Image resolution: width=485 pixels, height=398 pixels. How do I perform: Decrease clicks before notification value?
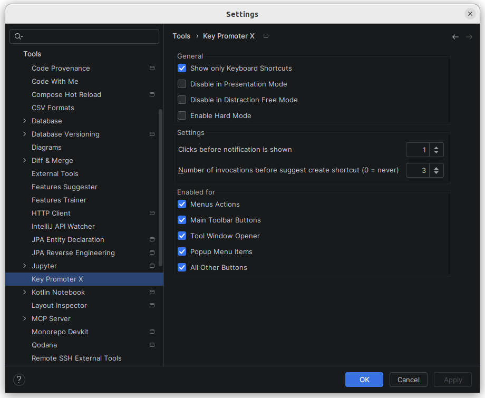click(x=436, y=152)
